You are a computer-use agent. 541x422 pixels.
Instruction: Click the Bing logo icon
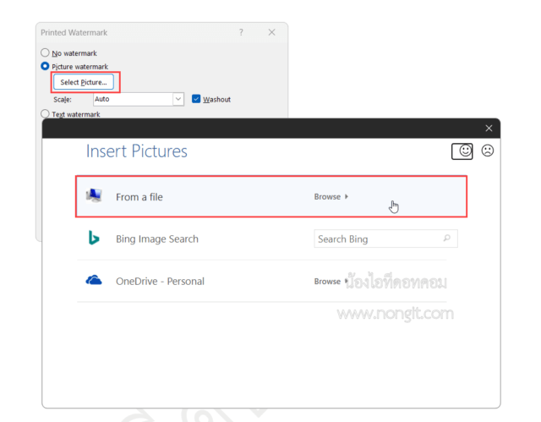point(94,238)
